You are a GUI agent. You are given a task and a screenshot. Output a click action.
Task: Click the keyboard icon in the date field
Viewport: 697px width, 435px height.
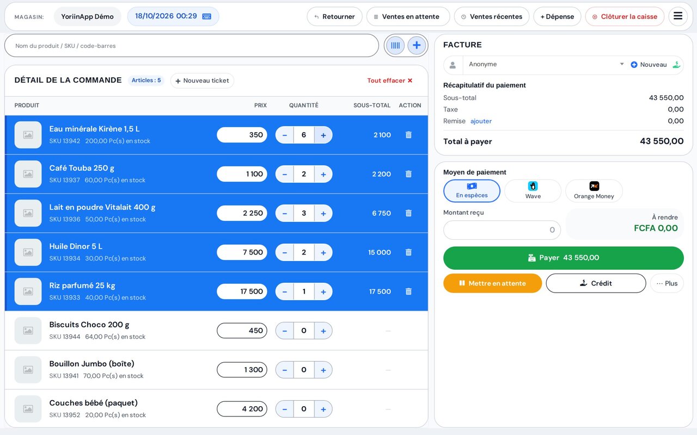point(207,16)
